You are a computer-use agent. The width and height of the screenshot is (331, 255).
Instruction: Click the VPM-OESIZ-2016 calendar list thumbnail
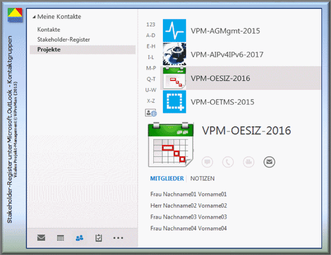[174, 78]
